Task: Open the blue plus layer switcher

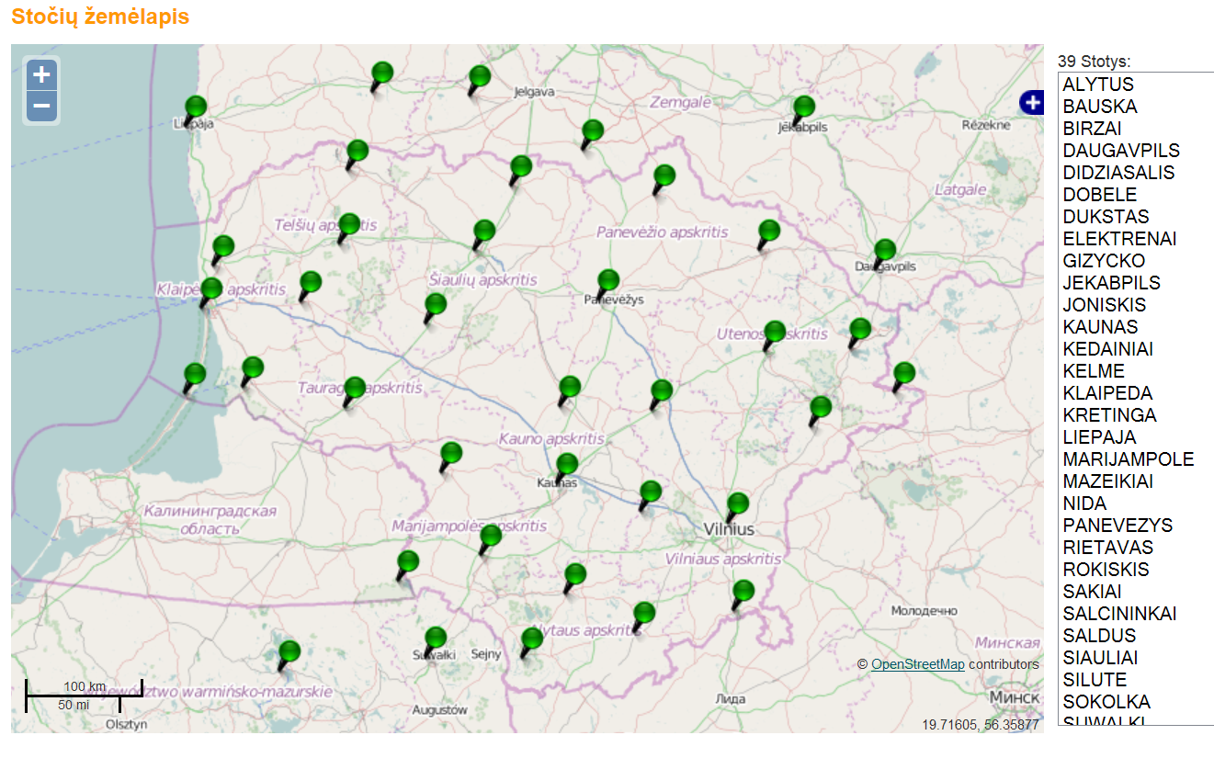Action: pos(1032,103)
